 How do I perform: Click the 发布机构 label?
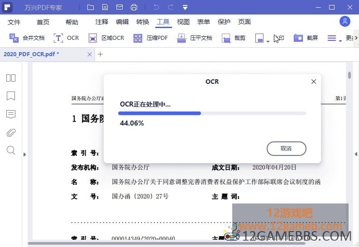tap(85, 168)
